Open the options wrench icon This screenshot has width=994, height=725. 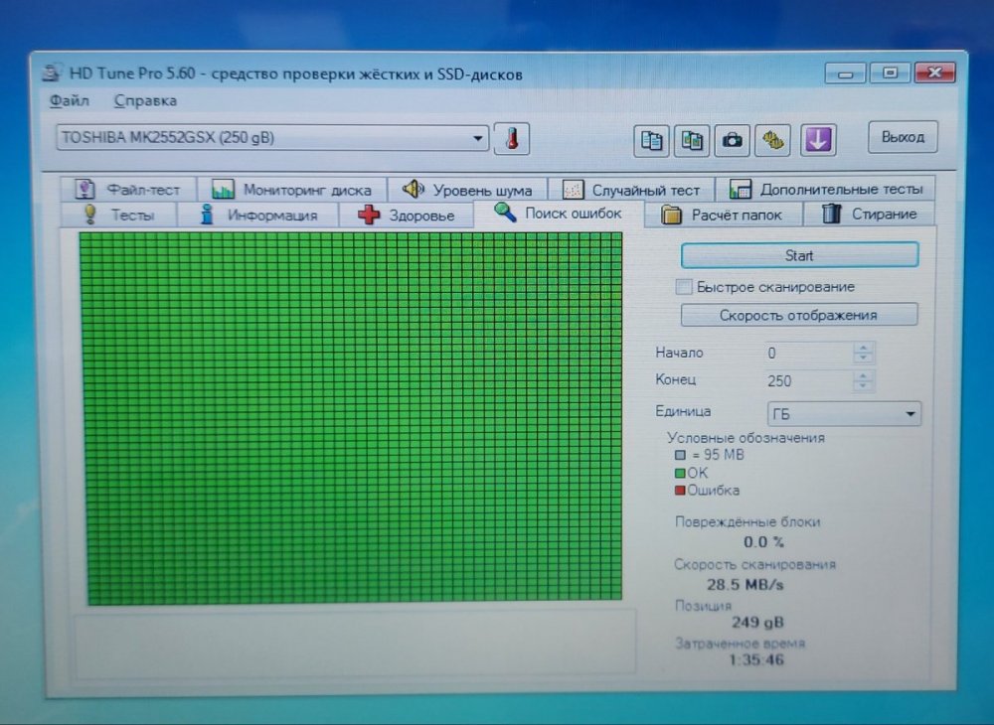(x=772, y=141)
